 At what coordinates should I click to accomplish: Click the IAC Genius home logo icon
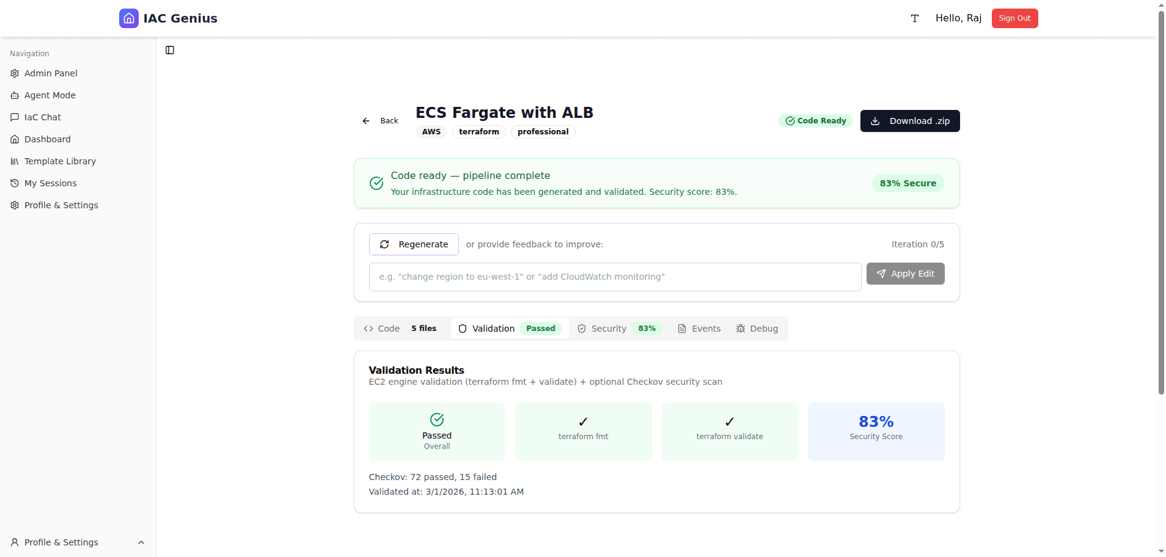click(x=128, y=18)
